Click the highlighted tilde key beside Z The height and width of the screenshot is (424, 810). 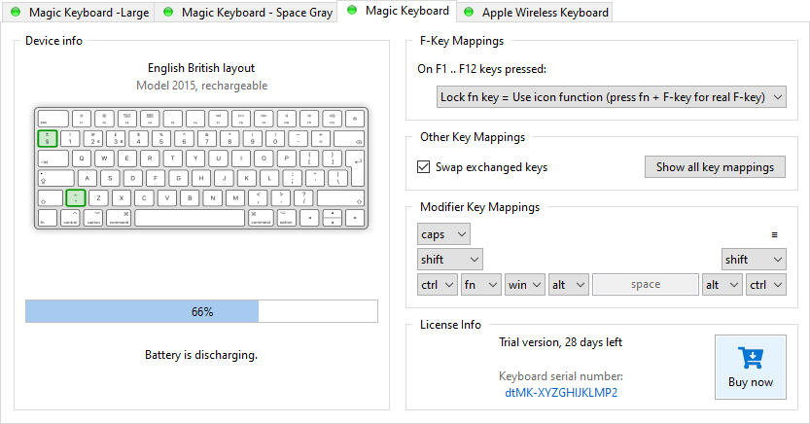[x=76, y=197]
